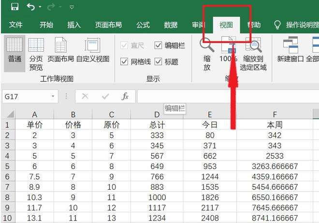
Task: Click cell containing 333
Action: click(x=157, y=135)
